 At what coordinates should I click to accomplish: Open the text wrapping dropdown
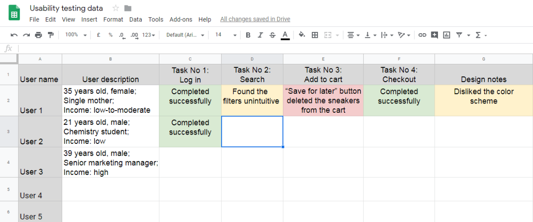coord(387,35)
